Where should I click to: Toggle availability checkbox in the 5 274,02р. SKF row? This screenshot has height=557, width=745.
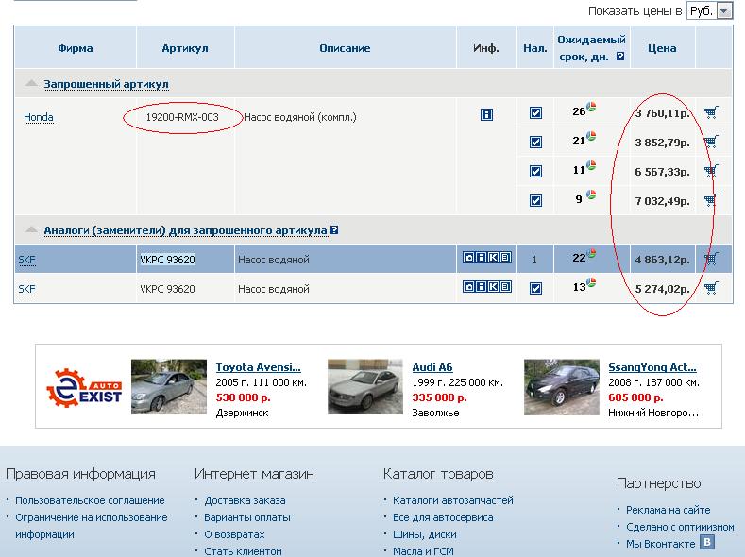point(535,288)
